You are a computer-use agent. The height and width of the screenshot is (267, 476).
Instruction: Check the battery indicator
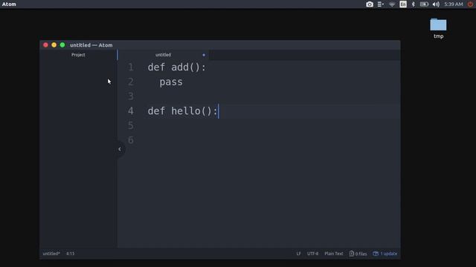[424, 4]
